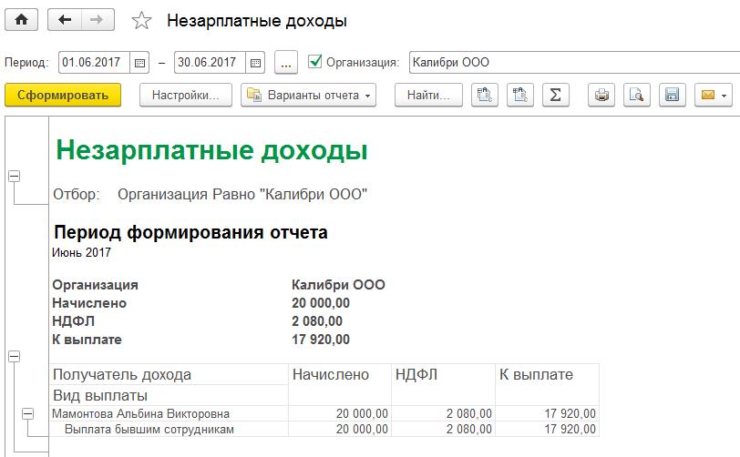
Task: Collapse the report header section group
Action: [14, 177]
